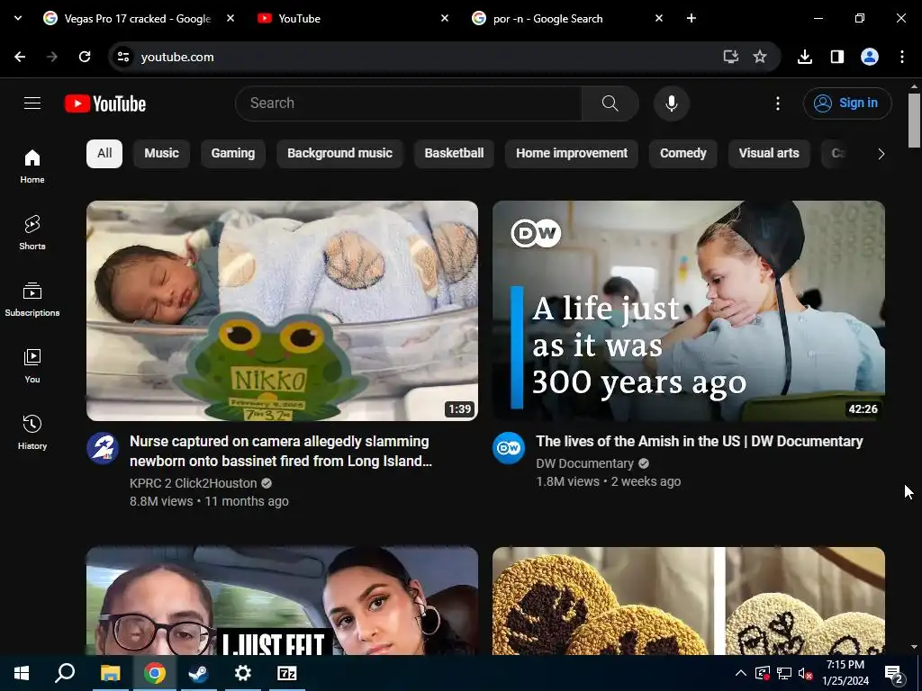Open You section in sidebar
The width and height of the screenshot is (922, 691).
(32, 365)
